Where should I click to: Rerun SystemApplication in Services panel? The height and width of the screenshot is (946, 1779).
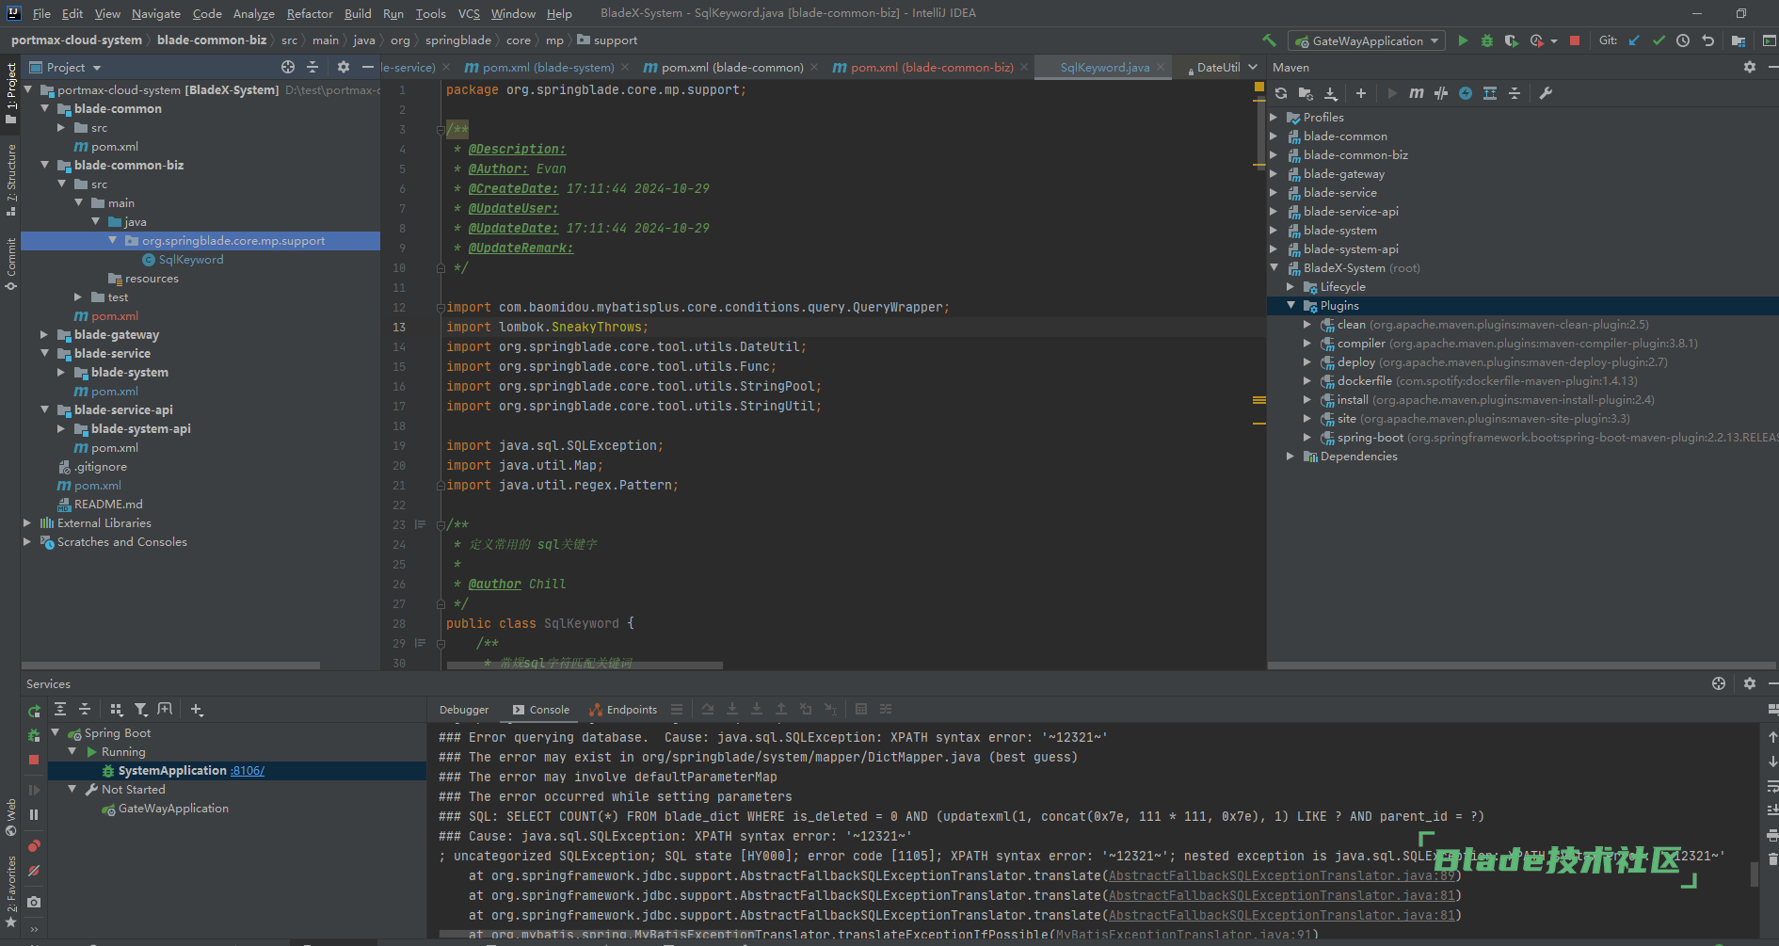(34, 712)
